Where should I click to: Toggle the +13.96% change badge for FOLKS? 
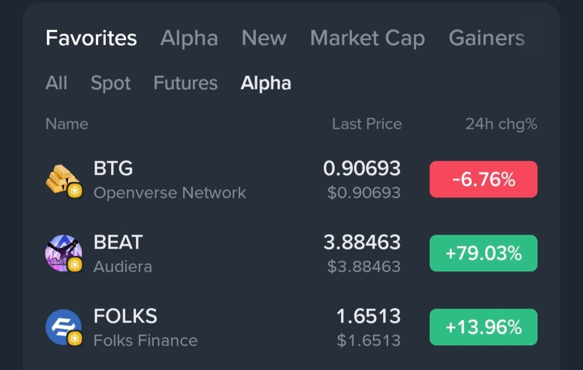(483, 327)
